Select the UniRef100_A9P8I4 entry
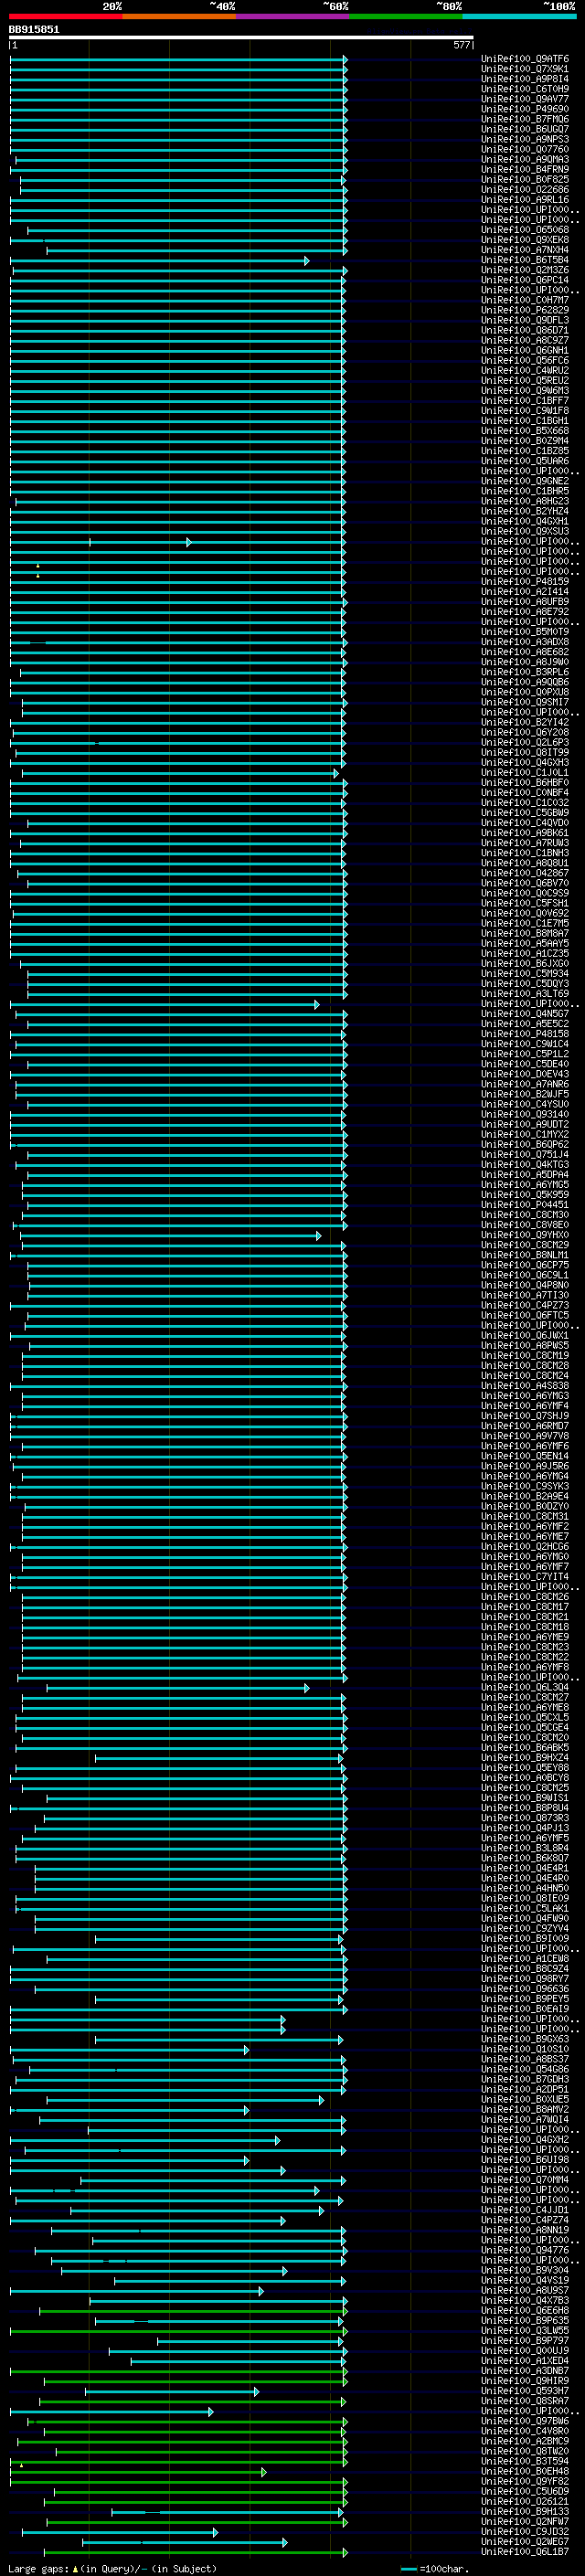This screenshot has width=585, height=2576. 525,79
